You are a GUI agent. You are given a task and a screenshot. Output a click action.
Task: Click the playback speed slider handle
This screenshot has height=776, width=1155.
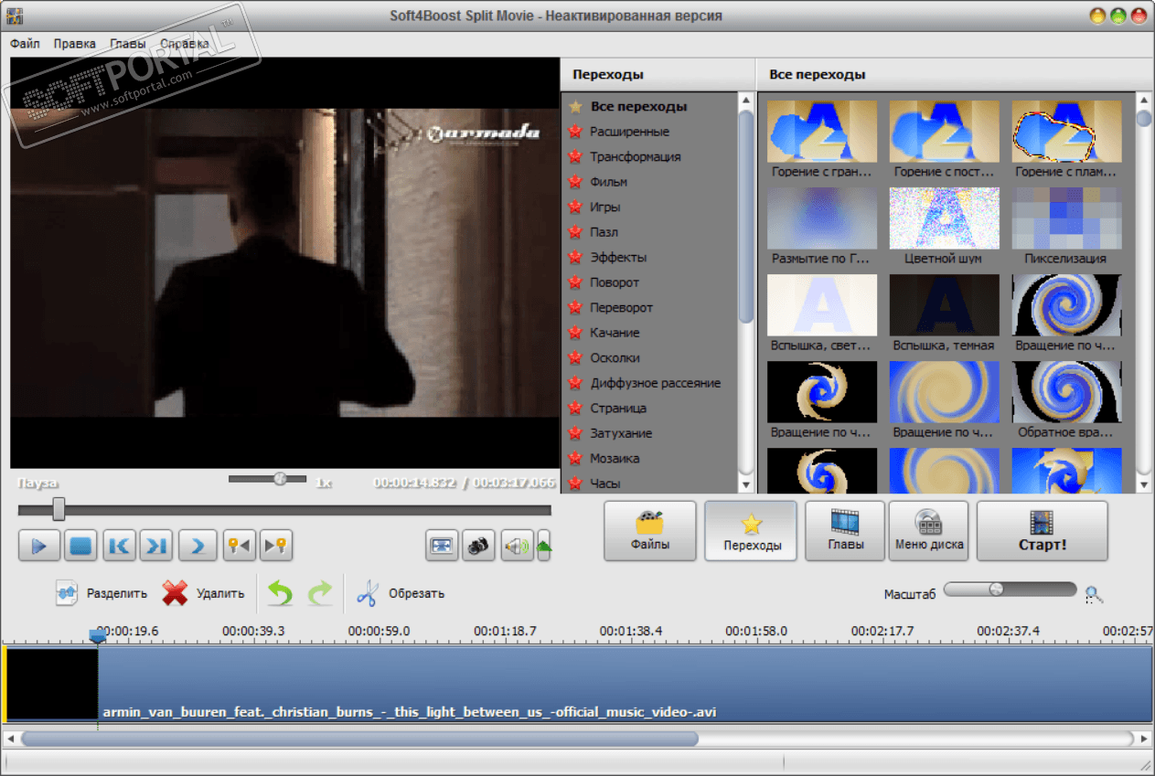[280, 478]
